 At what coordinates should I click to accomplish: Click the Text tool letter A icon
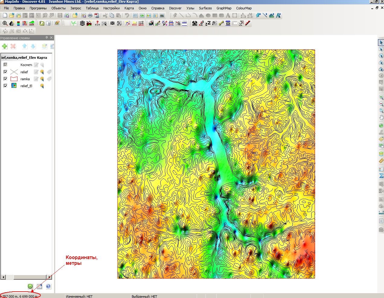pyautogui.click(x=228, y=15)
